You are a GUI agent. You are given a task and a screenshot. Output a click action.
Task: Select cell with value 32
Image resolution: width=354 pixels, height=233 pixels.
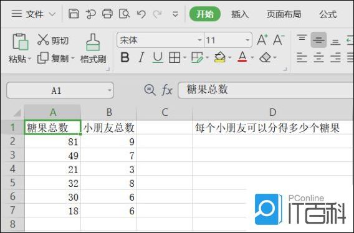click(52, 183)
